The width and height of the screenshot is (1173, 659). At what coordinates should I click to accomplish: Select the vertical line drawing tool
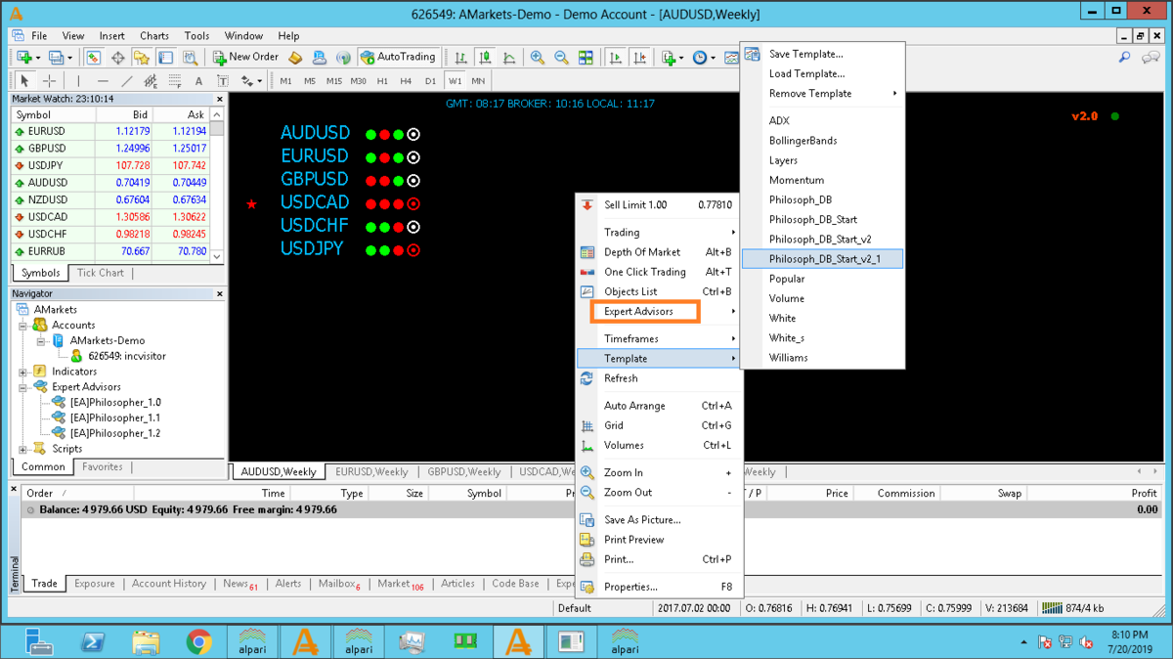pos(78,81)
